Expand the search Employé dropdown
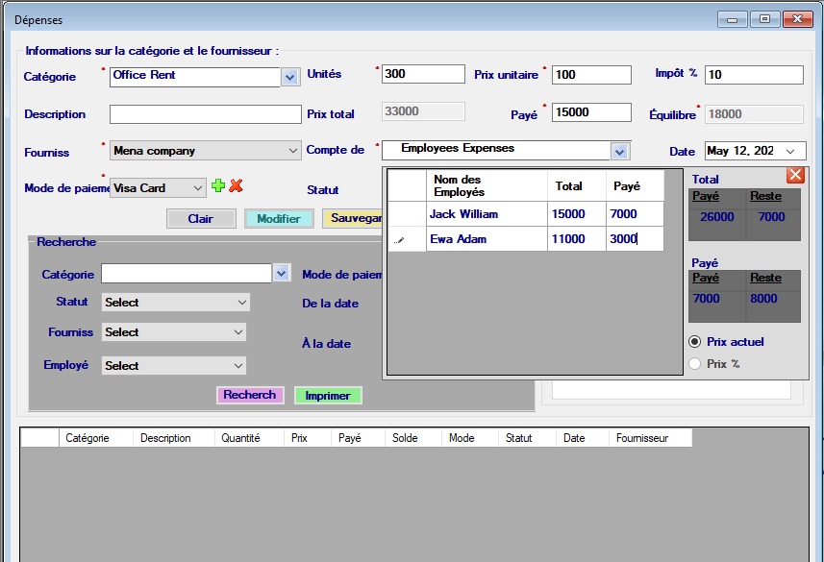 pyautogui.click(x=237, y=366)
